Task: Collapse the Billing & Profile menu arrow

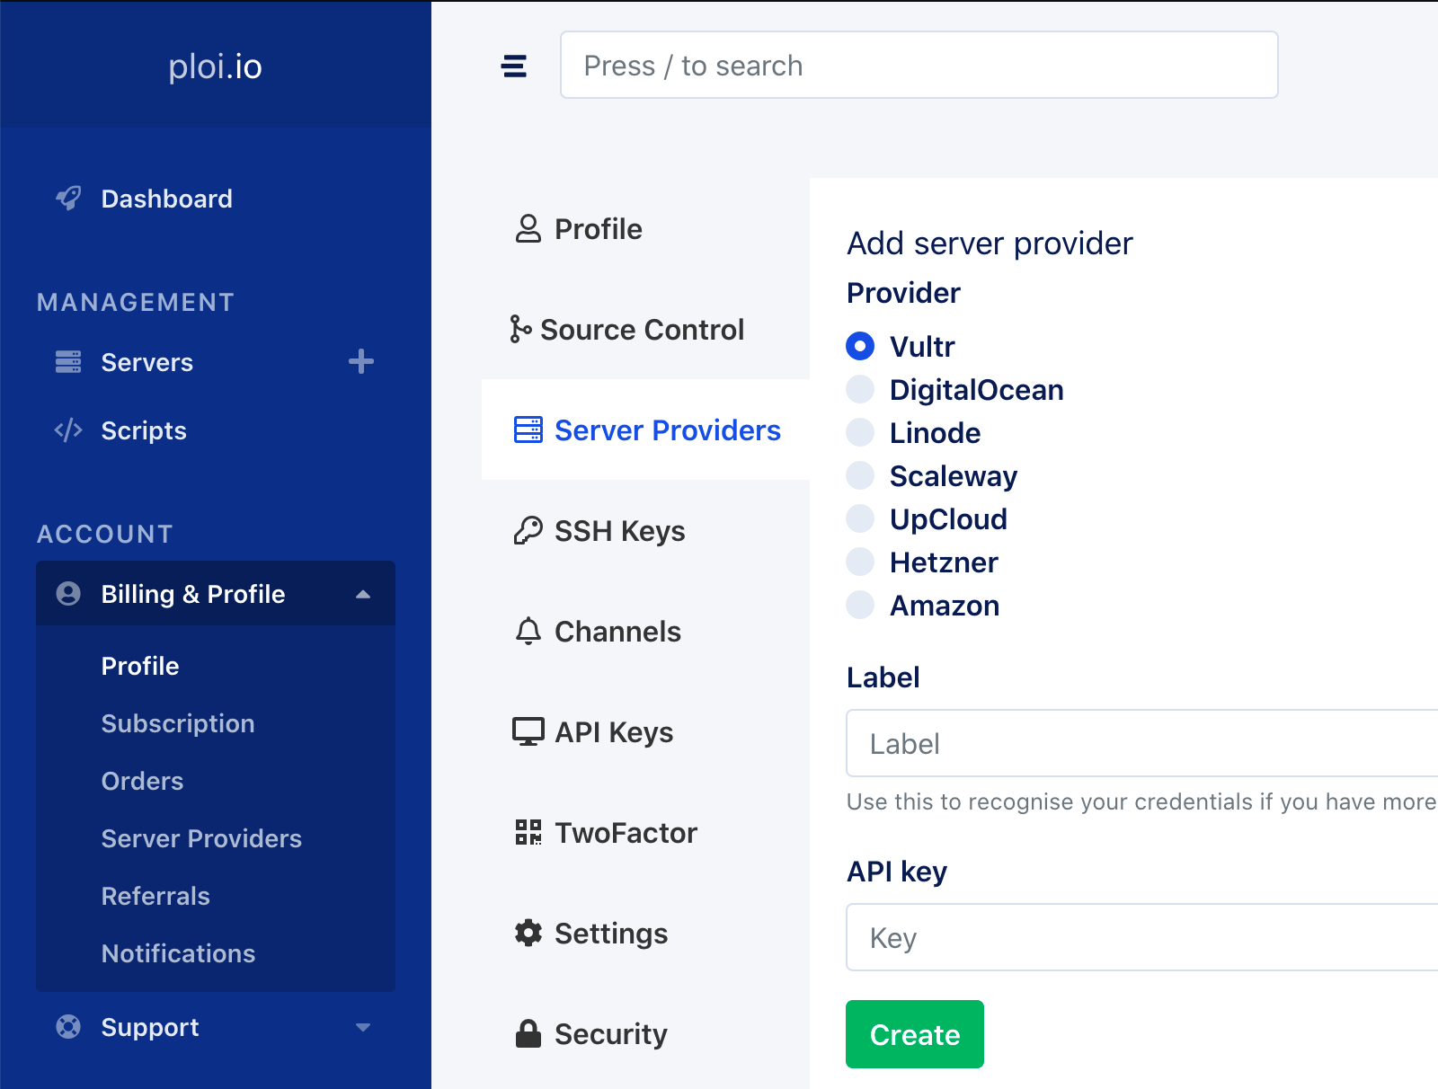Action: click(x=363, y=594)
